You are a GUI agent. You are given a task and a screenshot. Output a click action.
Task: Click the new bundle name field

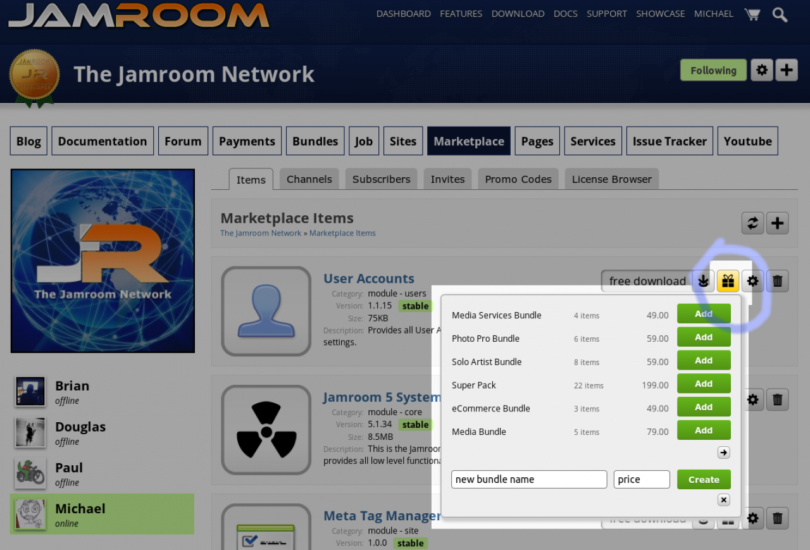tap(528, 480)
